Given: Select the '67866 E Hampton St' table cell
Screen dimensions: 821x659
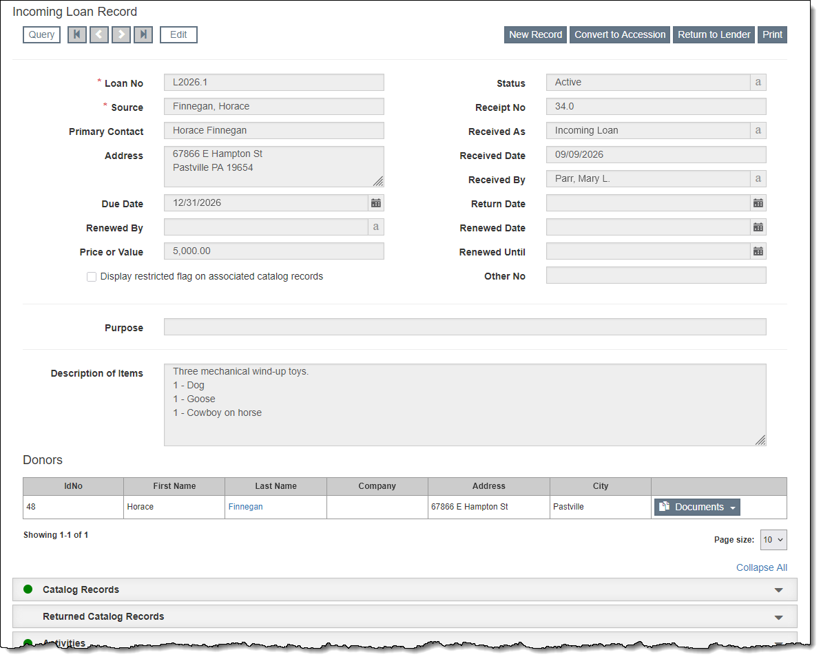Looking at the screenshot, I should click(x=489, y=508).
